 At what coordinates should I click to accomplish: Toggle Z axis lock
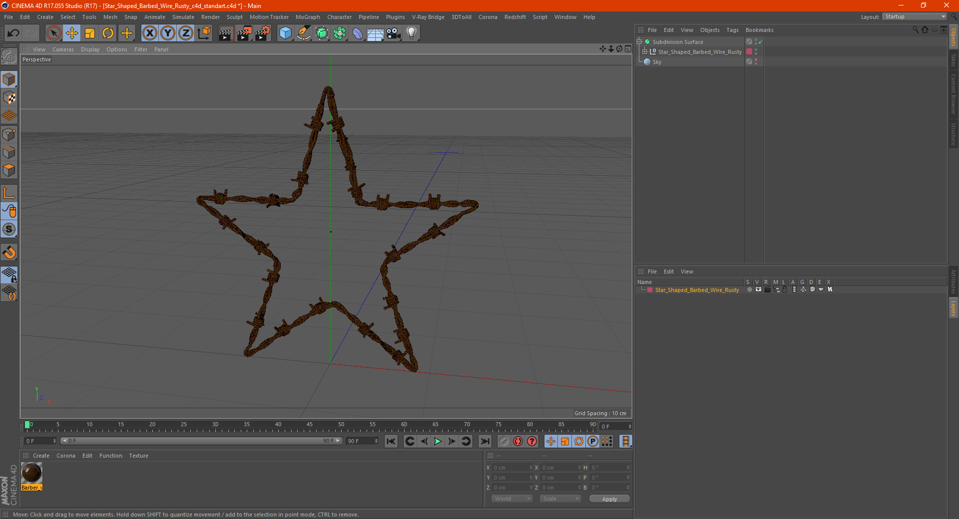point(186,33)
